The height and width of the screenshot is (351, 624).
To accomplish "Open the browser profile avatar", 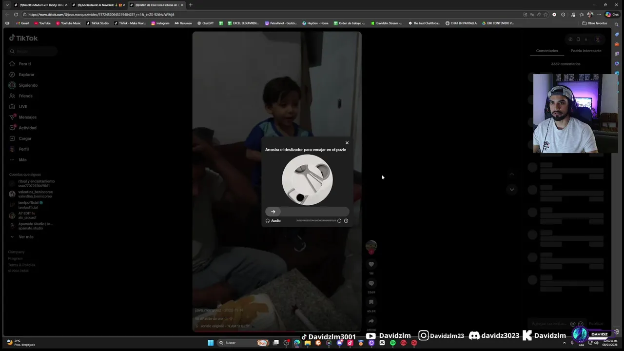I will [590, 15].
